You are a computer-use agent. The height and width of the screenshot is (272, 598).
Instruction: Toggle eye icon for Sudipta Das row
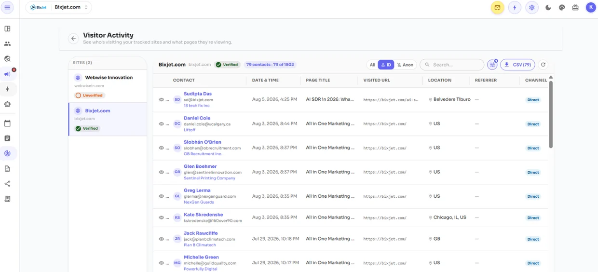tap(162, 100)
